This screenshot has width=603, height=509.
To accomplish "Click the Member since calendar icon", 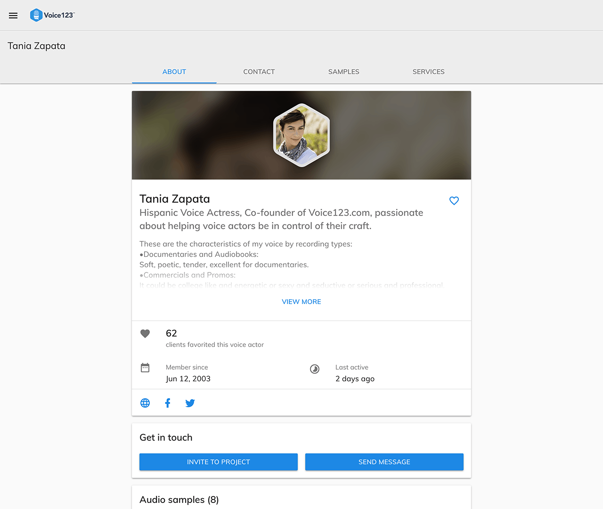I will (145, 368).
